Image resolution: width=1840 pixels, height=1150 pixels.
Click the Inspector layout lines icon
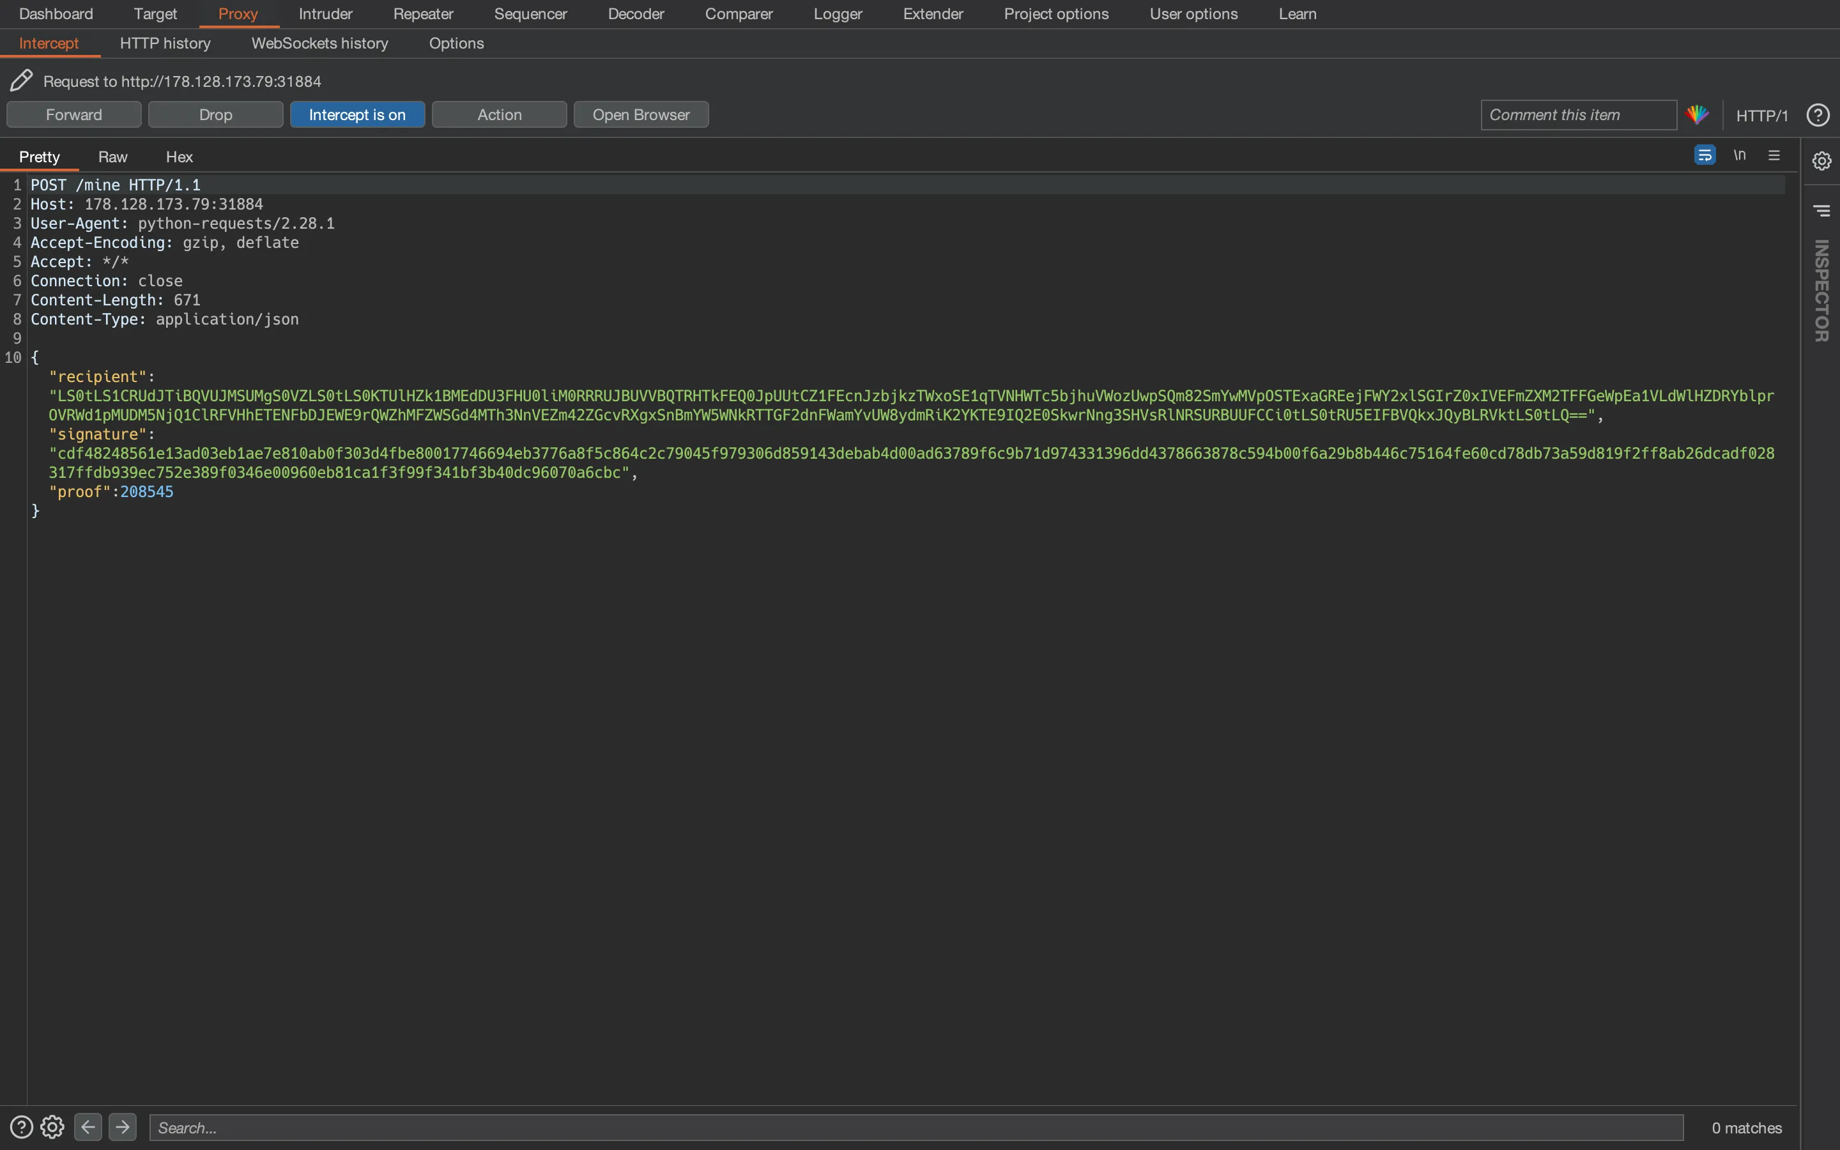coord(1821,210)
